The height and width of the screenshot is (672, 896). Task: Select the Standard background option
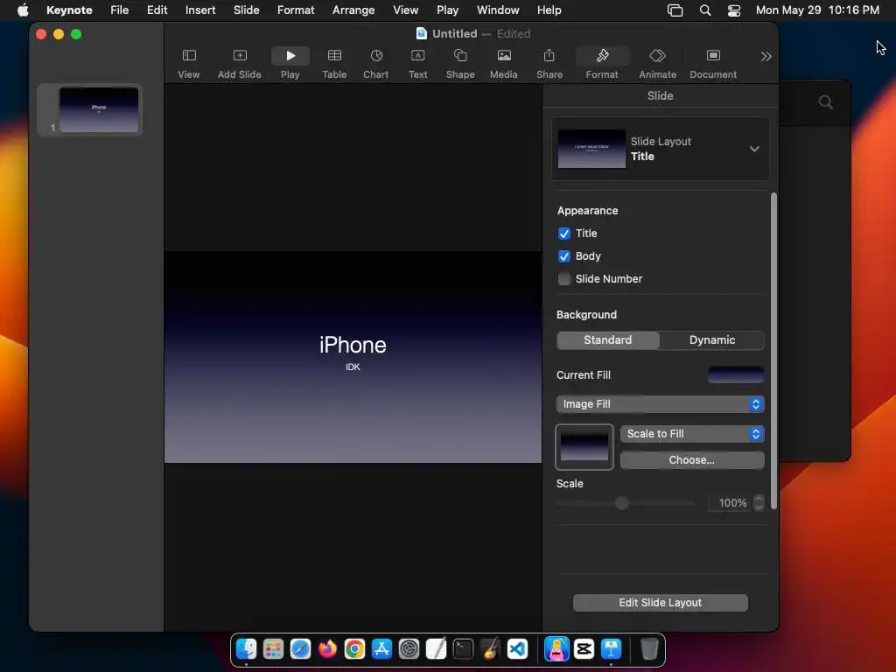pos(608,340)
